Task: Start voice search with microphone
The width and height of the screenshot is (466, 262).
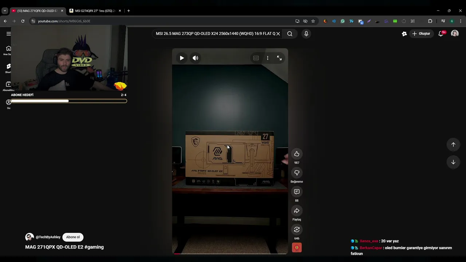Action: pyautogui.click(x=306, y=33)
